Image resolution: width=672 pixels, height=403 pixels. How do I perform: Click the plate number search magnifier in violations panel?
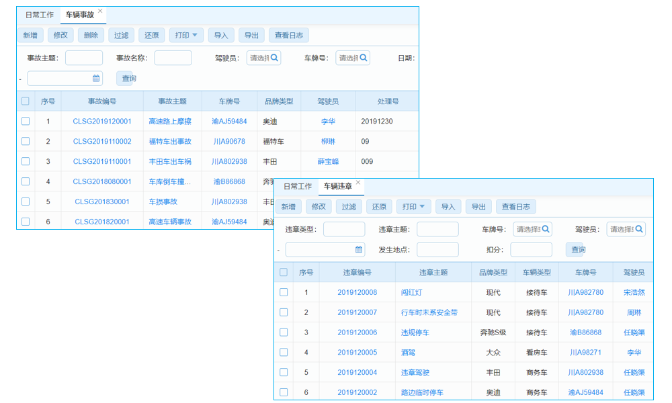tap(545, 228)
